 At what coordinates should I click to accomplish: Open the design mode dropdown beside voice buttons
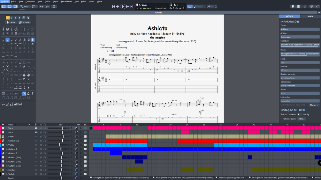[x=28, y=18]
